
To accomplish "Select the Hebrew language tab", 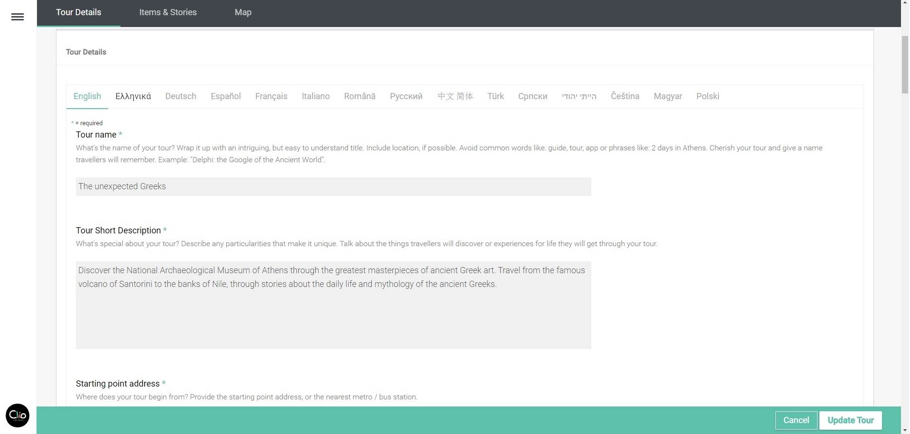I will [579, 96].
